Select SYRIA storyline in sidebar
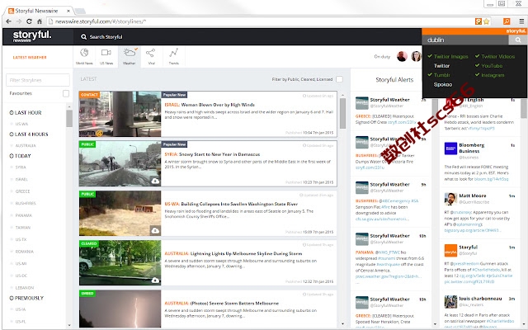Viewport: 528px width, 330px height. click(x=21, y=167)
